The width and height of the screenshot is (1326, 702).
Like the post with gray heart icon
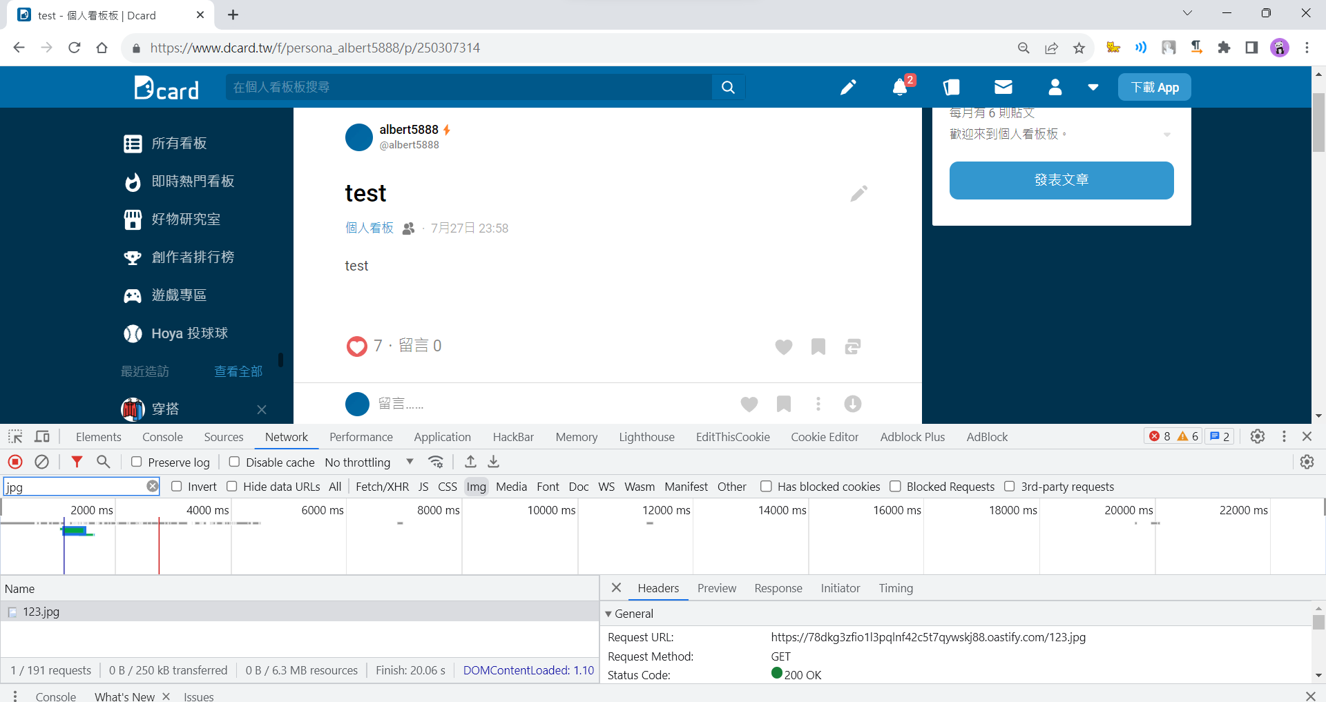[784, 347]
